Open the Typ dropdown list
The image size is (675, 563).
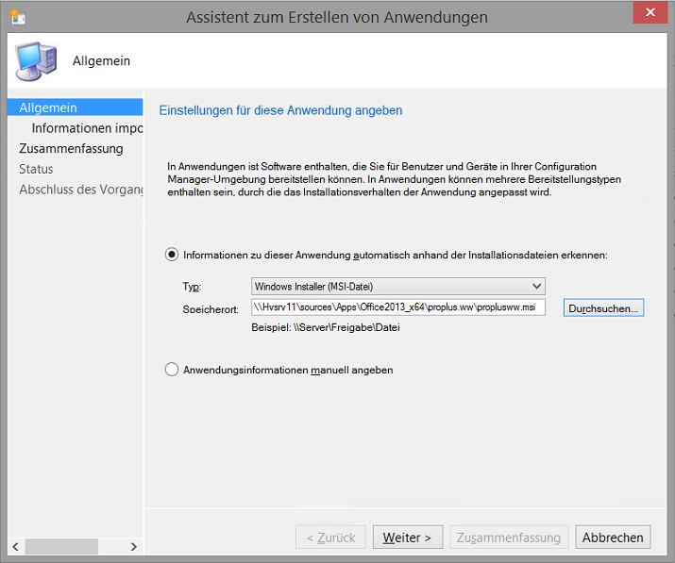click(x=398, y=286)
